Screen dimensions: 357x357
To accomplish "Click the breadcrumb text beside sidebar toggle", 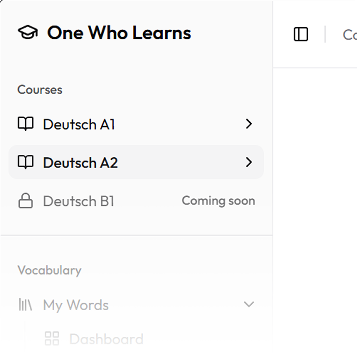I will point(349,35).
